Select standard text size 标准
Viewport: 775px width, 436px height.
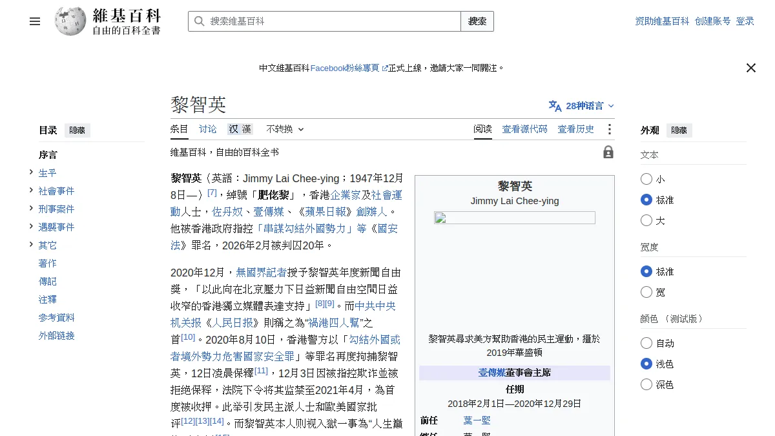point(646,200)
